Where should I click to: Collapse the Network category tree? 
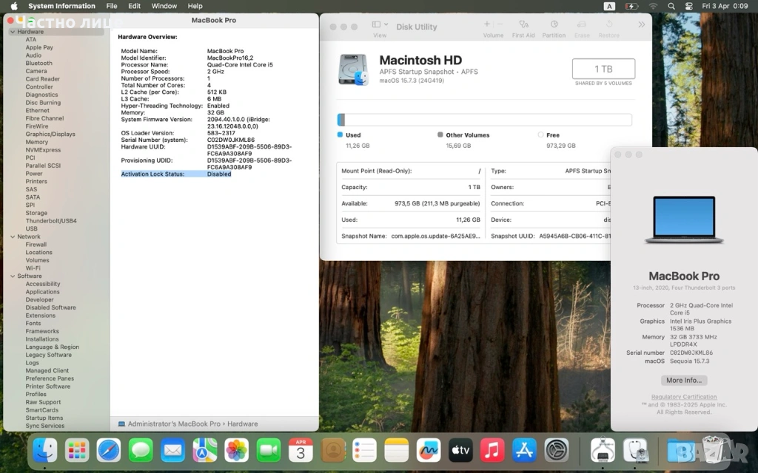12,236
